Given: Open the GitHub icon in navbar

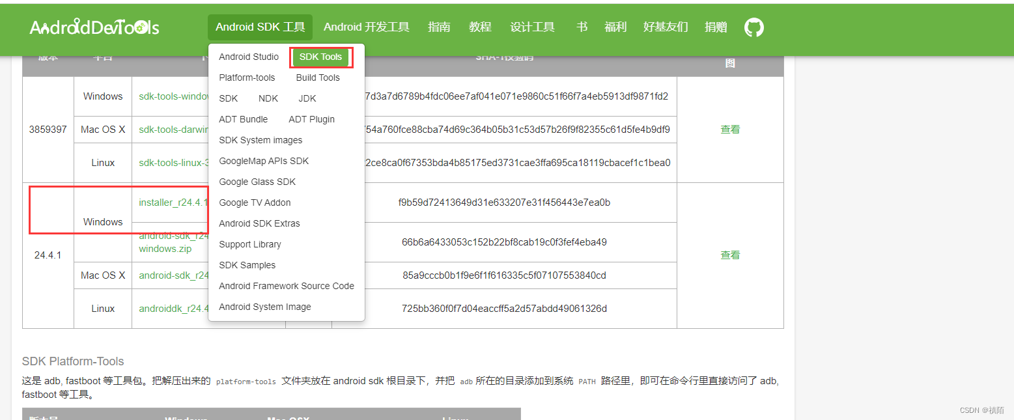Looking at the screenshot, I should tap(754, 27).
